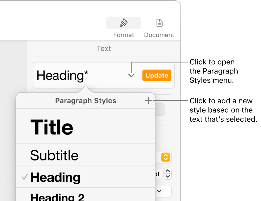Viewport: 261px width, 201px height.
Task: Choose the Subtitle paragraph style
Action: pyautogui.click(x=54, y=155)
